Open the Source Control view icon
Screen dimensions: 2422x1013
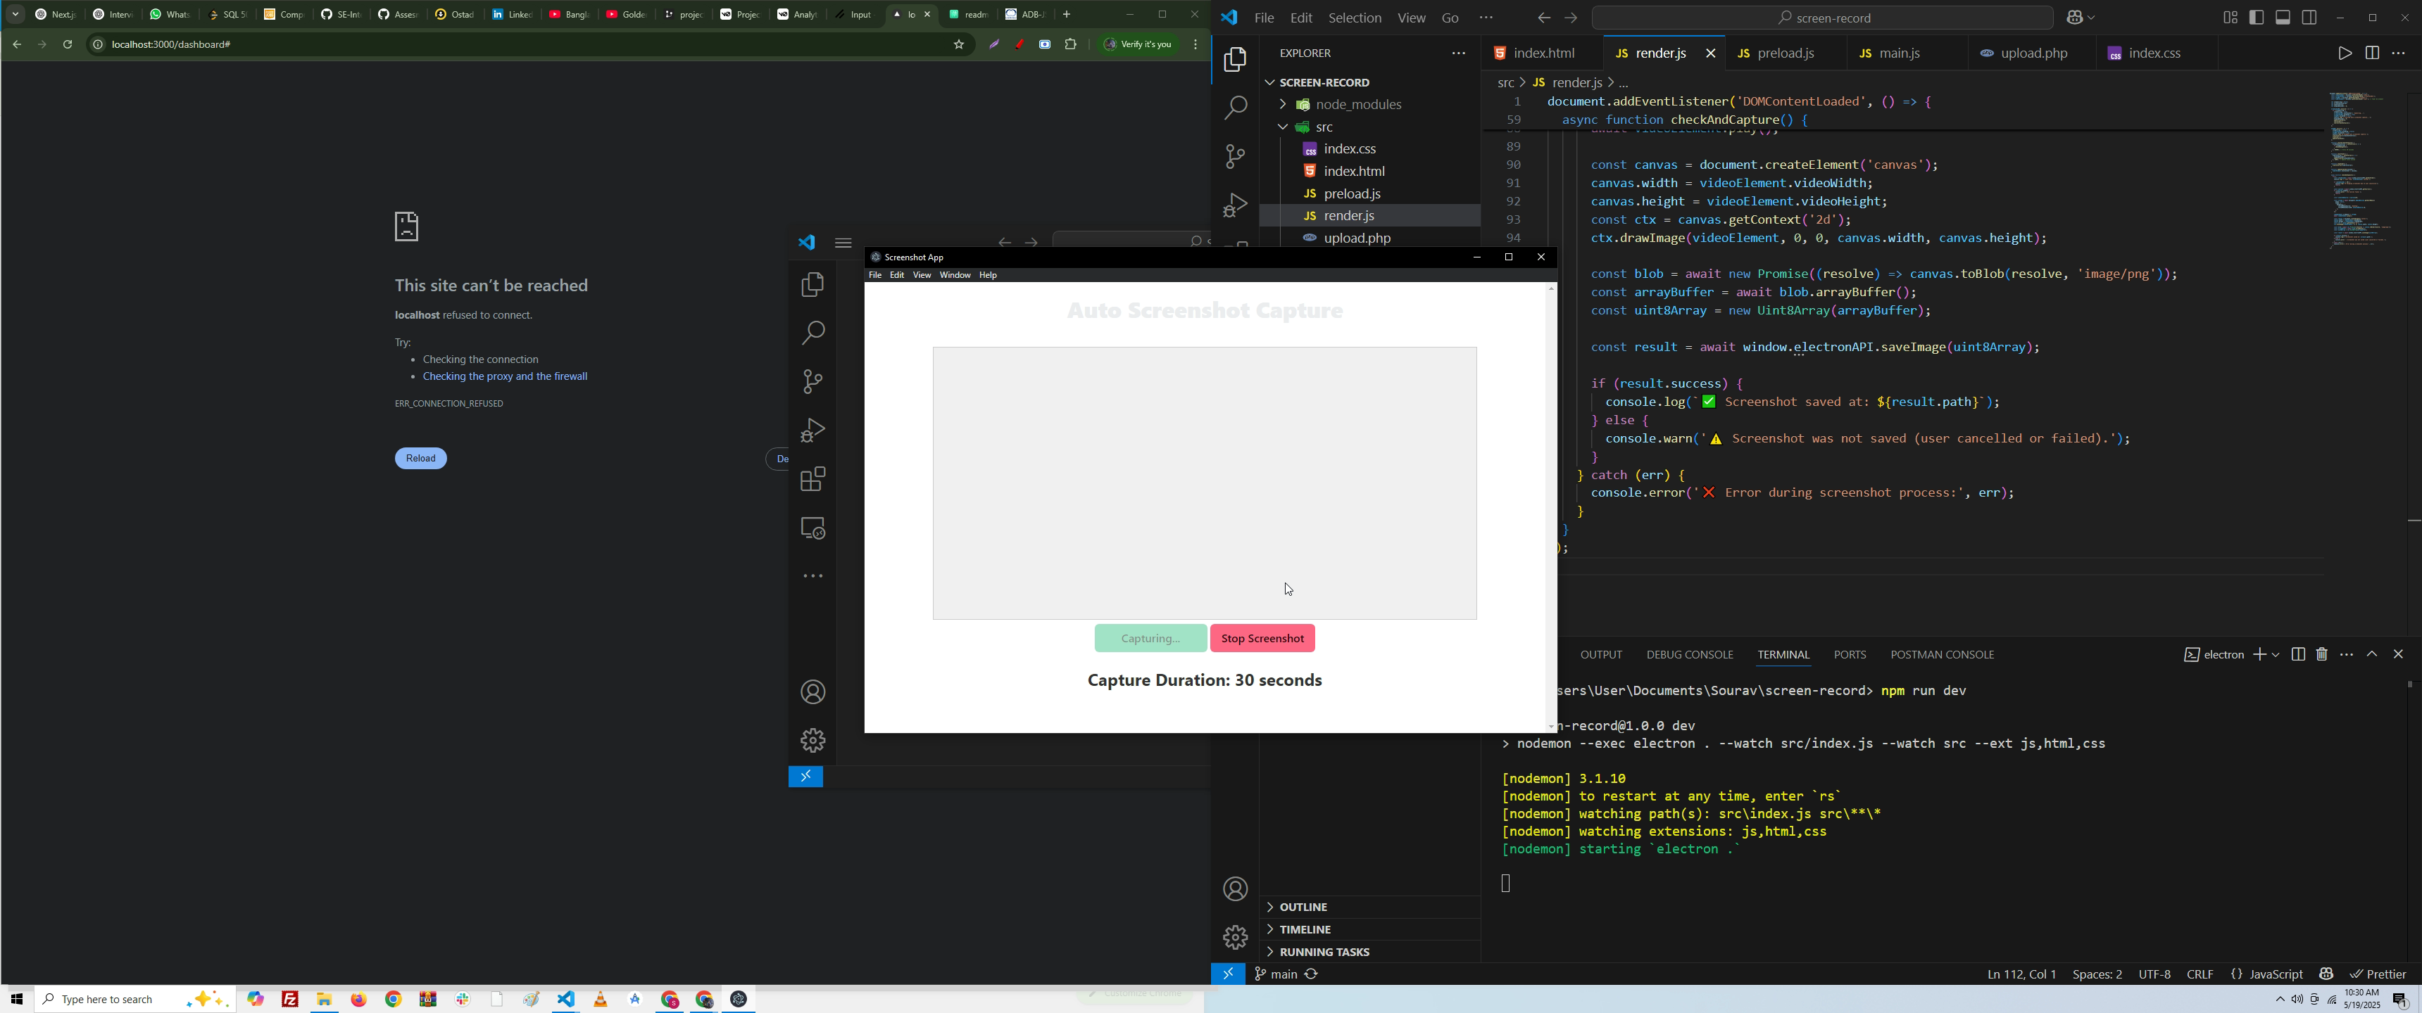pyautogui.click(x=1236, y=157)
